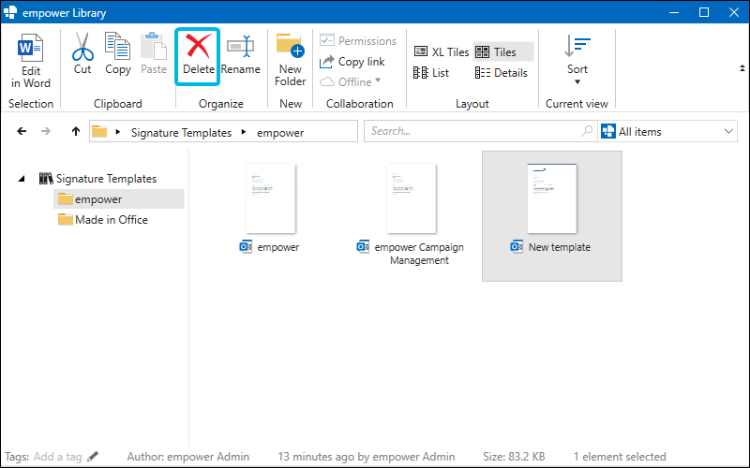
Task: Expand the breadcrumb arrow before Signature Templates
Action: [x=118, y=131]
